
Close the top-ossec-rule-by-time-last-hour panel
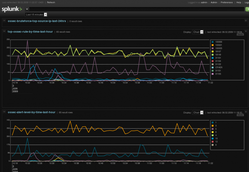pyautogui.click(x=246, y=31)
